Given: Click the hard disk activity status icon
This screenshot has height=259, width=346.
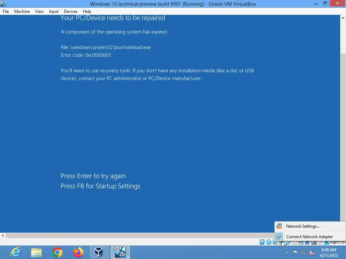Looking at the screenshot, I should 262,242.
